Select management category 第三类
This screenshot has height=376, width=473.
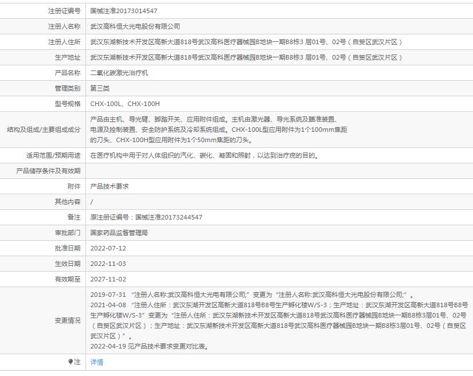point(100,88)
